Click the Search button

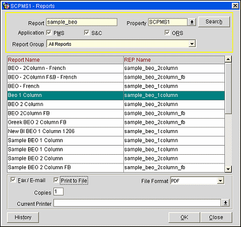pyautogui.click(x=214, y=22)
